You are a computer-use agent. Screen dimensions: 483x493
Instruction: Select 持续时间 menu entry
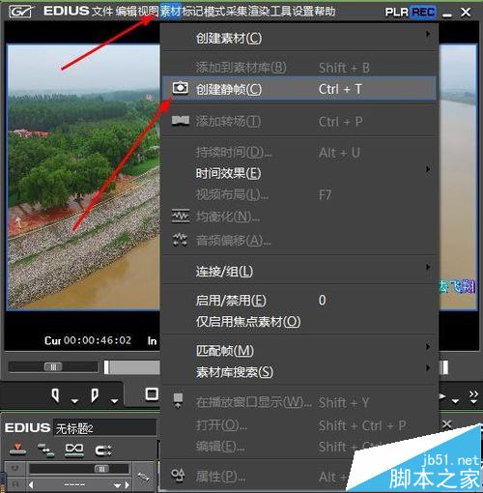(x=298, y=152)
